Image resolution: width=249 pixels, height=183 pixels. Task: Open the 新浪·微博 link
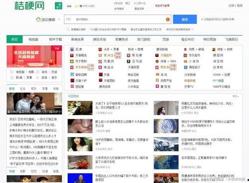click(x=136, y=49)
